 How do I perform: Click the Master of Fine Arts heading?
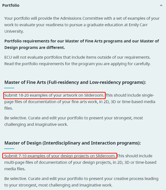(x=75, y=82)
